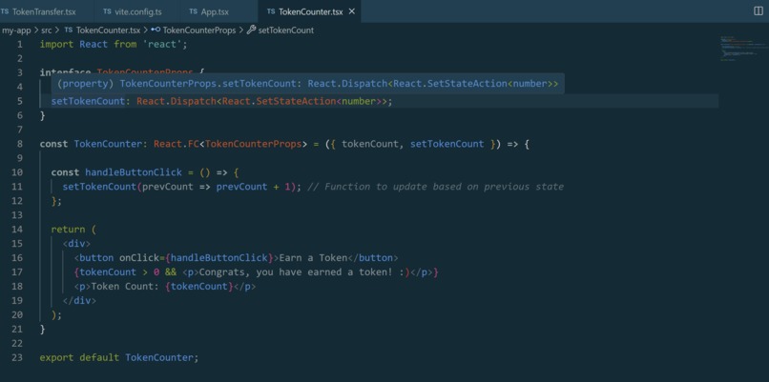Open the TokenCounterProps breadcrumb symbol
Viewport: 769px width, 382px height.
tap(199, 30)
